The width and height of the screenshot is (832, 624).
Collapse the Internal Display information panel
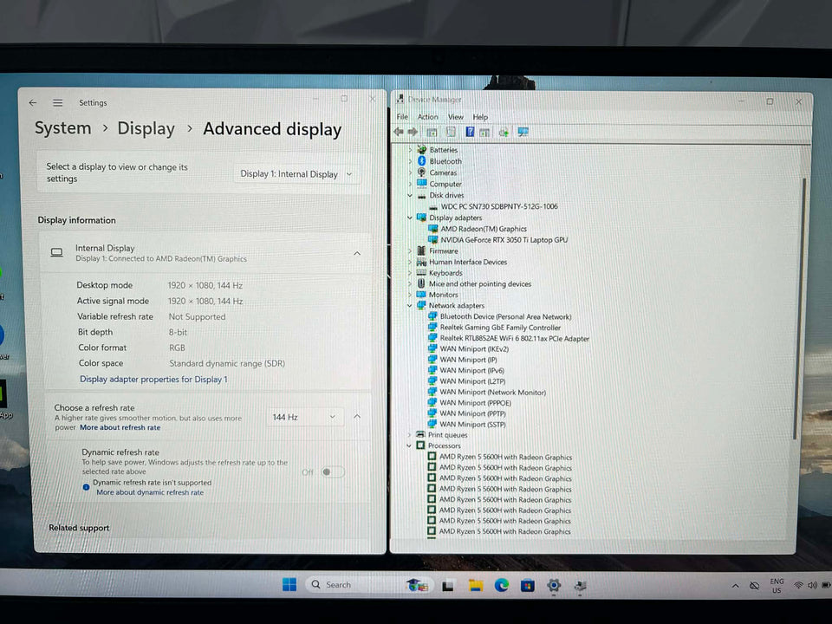point(356,253)
